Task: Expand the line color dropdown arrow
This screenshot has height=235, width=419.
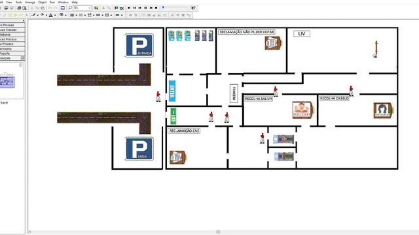Action: pyautogui.click(x=37, y=15)
